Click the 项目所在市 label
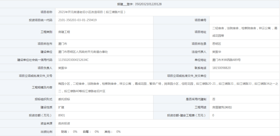This screenshot has height=136, width=280. [45, 44]
